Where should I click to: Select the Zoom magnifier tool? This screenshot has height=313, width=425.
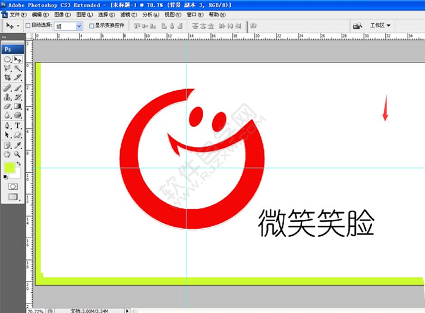pos(18,153)
